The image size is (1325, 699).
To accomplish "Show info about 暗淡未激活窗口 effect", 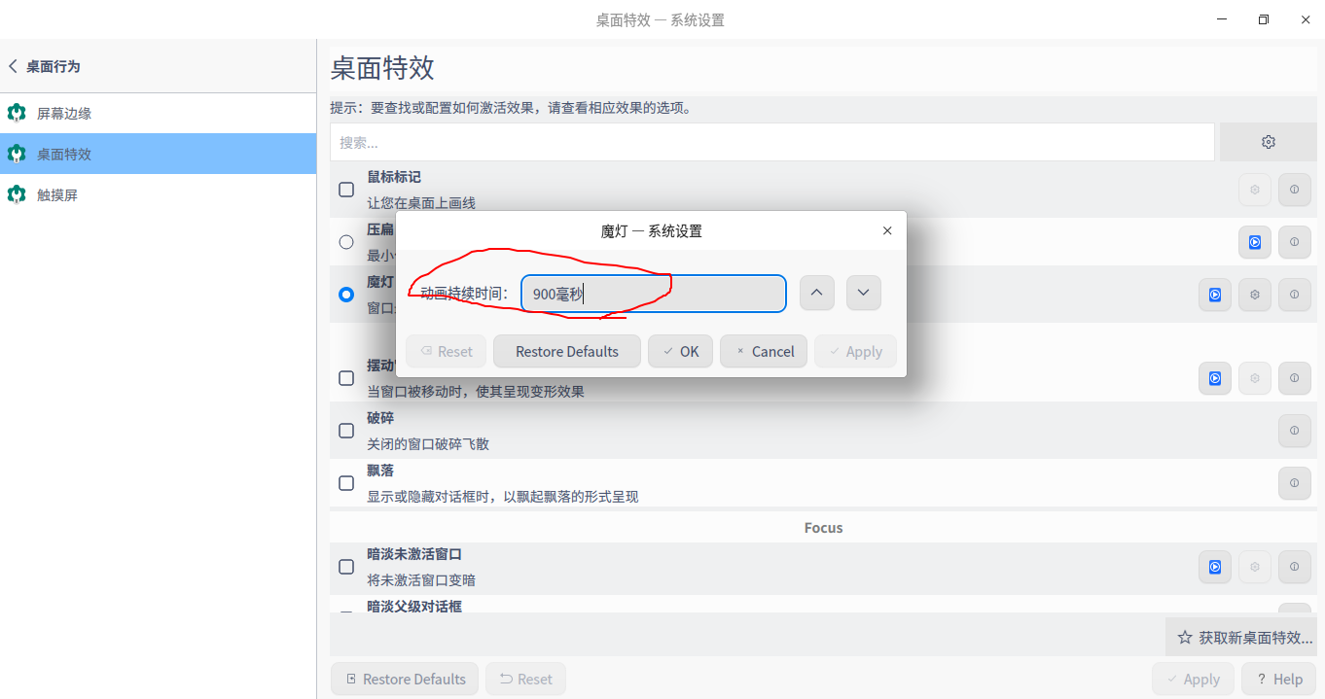I will click(x=1294, y=567).
